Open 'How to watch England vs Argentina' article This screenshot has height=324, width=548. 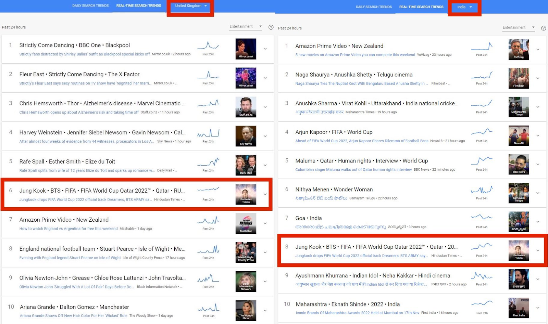click(x=68, y=229)
